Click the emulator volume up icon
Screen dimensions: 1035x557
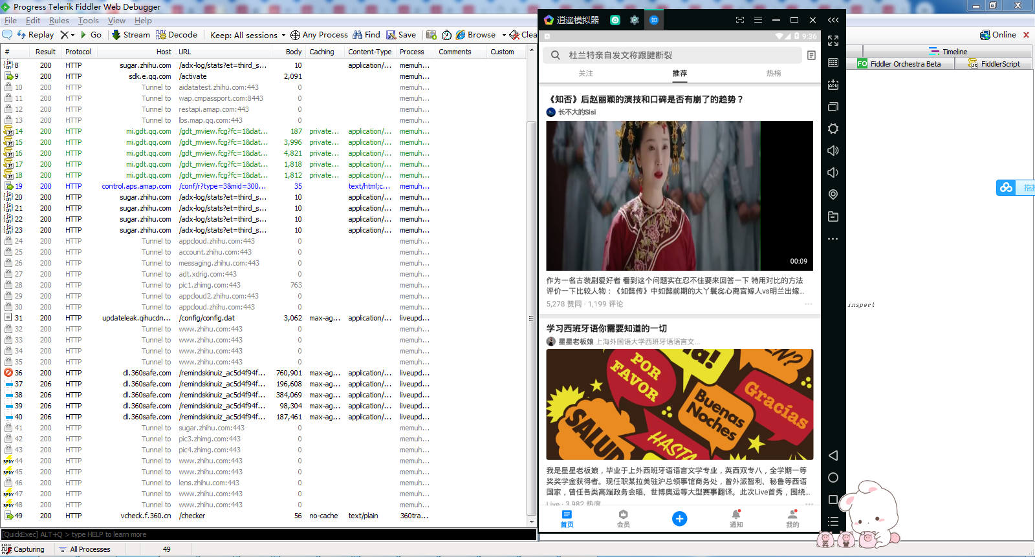(x=833, y=151)
